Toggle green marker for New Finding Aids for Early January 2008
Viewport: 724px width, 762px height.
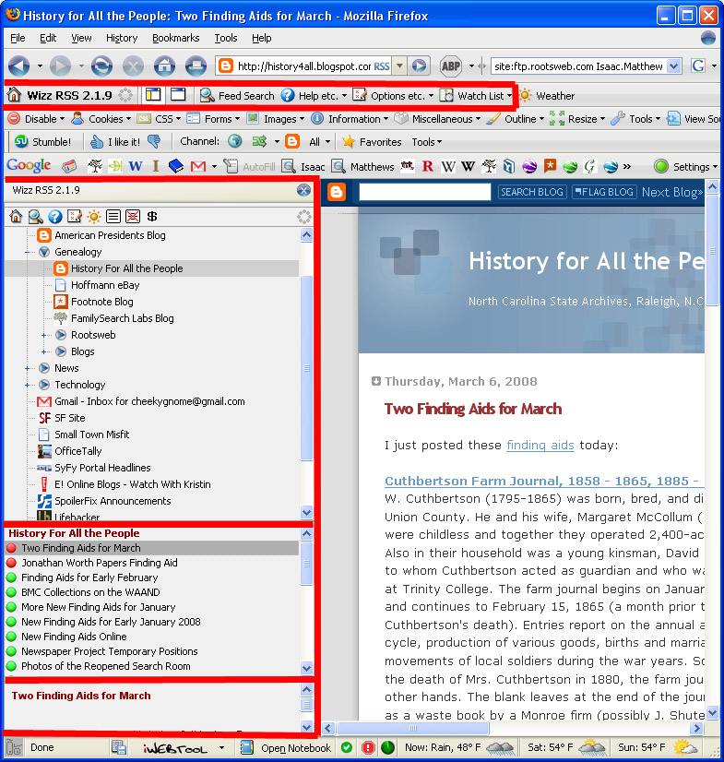[12, 622]
